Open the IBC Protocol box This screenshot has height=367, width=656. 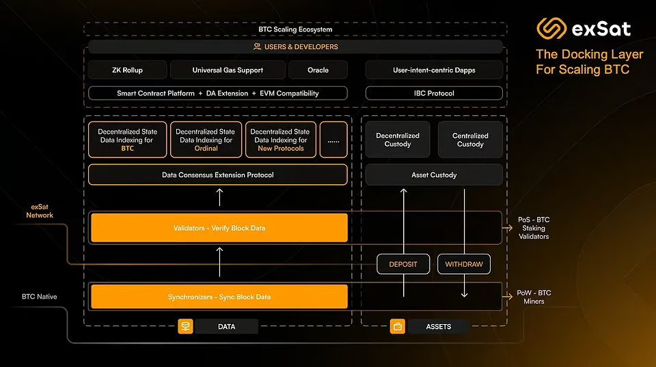pyautogui.click(x=434, y=93)
